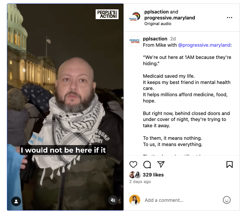The width and height of the screenshot is (244, 215).
Task: Click the Add a comment field
Action: pyautogui.click(x=182, y=200)
